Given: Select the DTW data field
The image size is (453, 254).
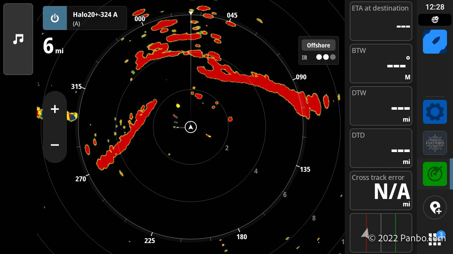Looking at the screenshot, I should point(381,106).
